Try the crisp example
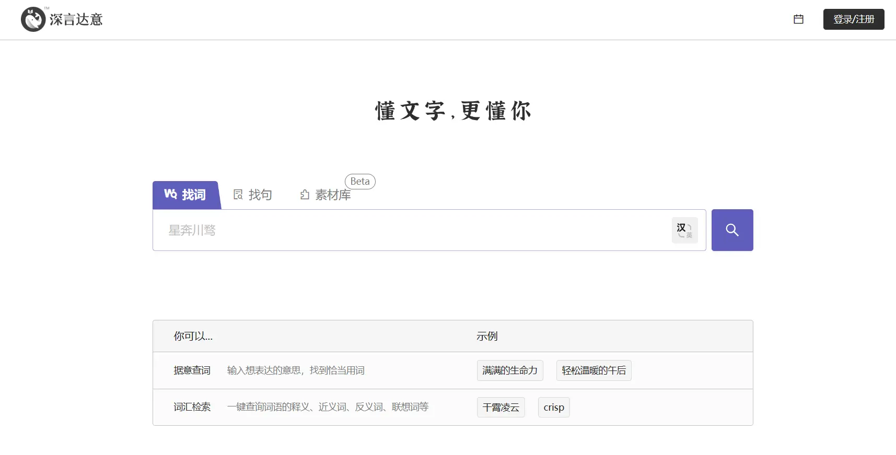This screenshot has height=455, width=896. pos(554,408)
